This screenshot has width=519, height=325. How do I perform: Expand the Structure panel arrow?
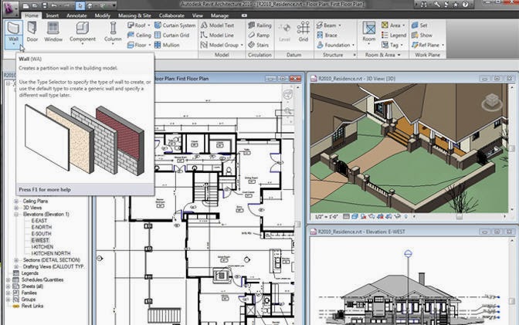(354, 55)
